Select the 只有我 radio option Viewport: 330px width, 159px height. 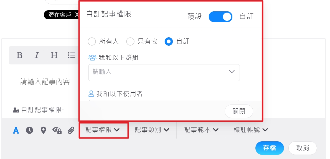(130, 41)
